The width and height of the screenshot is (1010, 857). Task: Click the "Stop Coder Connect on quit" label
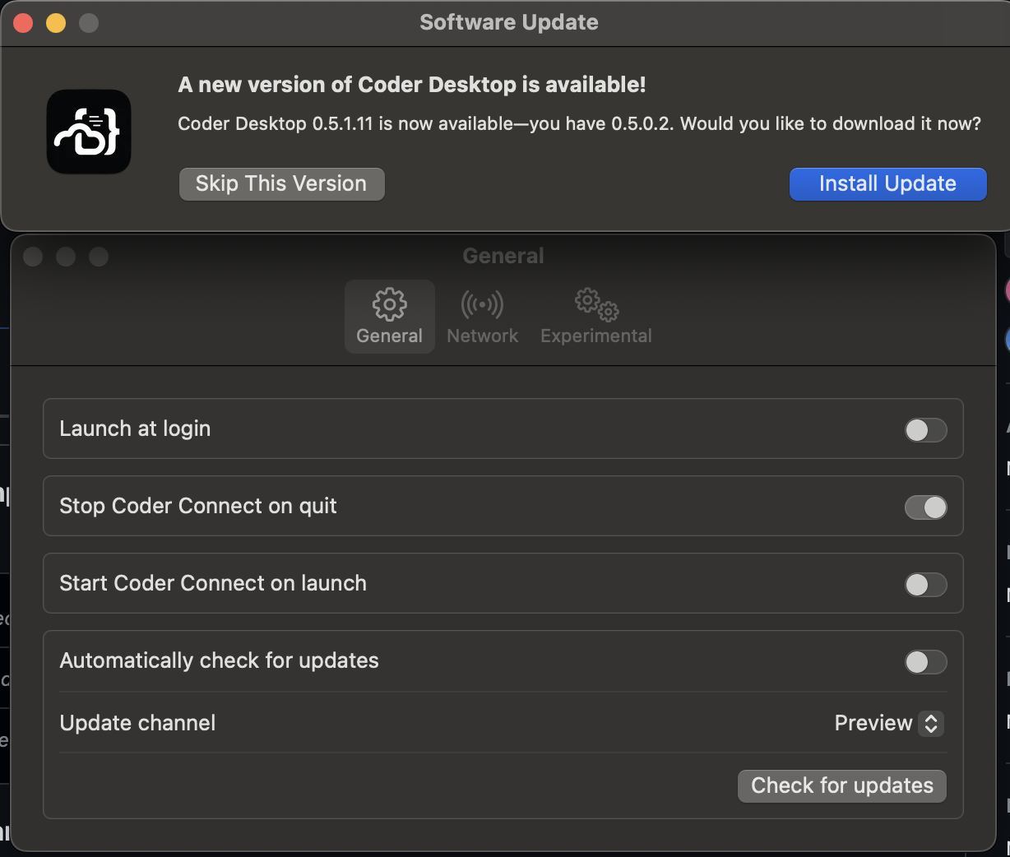(198, 506)
